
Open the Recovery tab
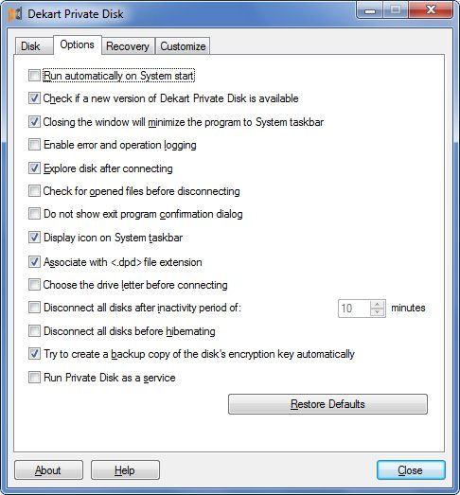128,46
